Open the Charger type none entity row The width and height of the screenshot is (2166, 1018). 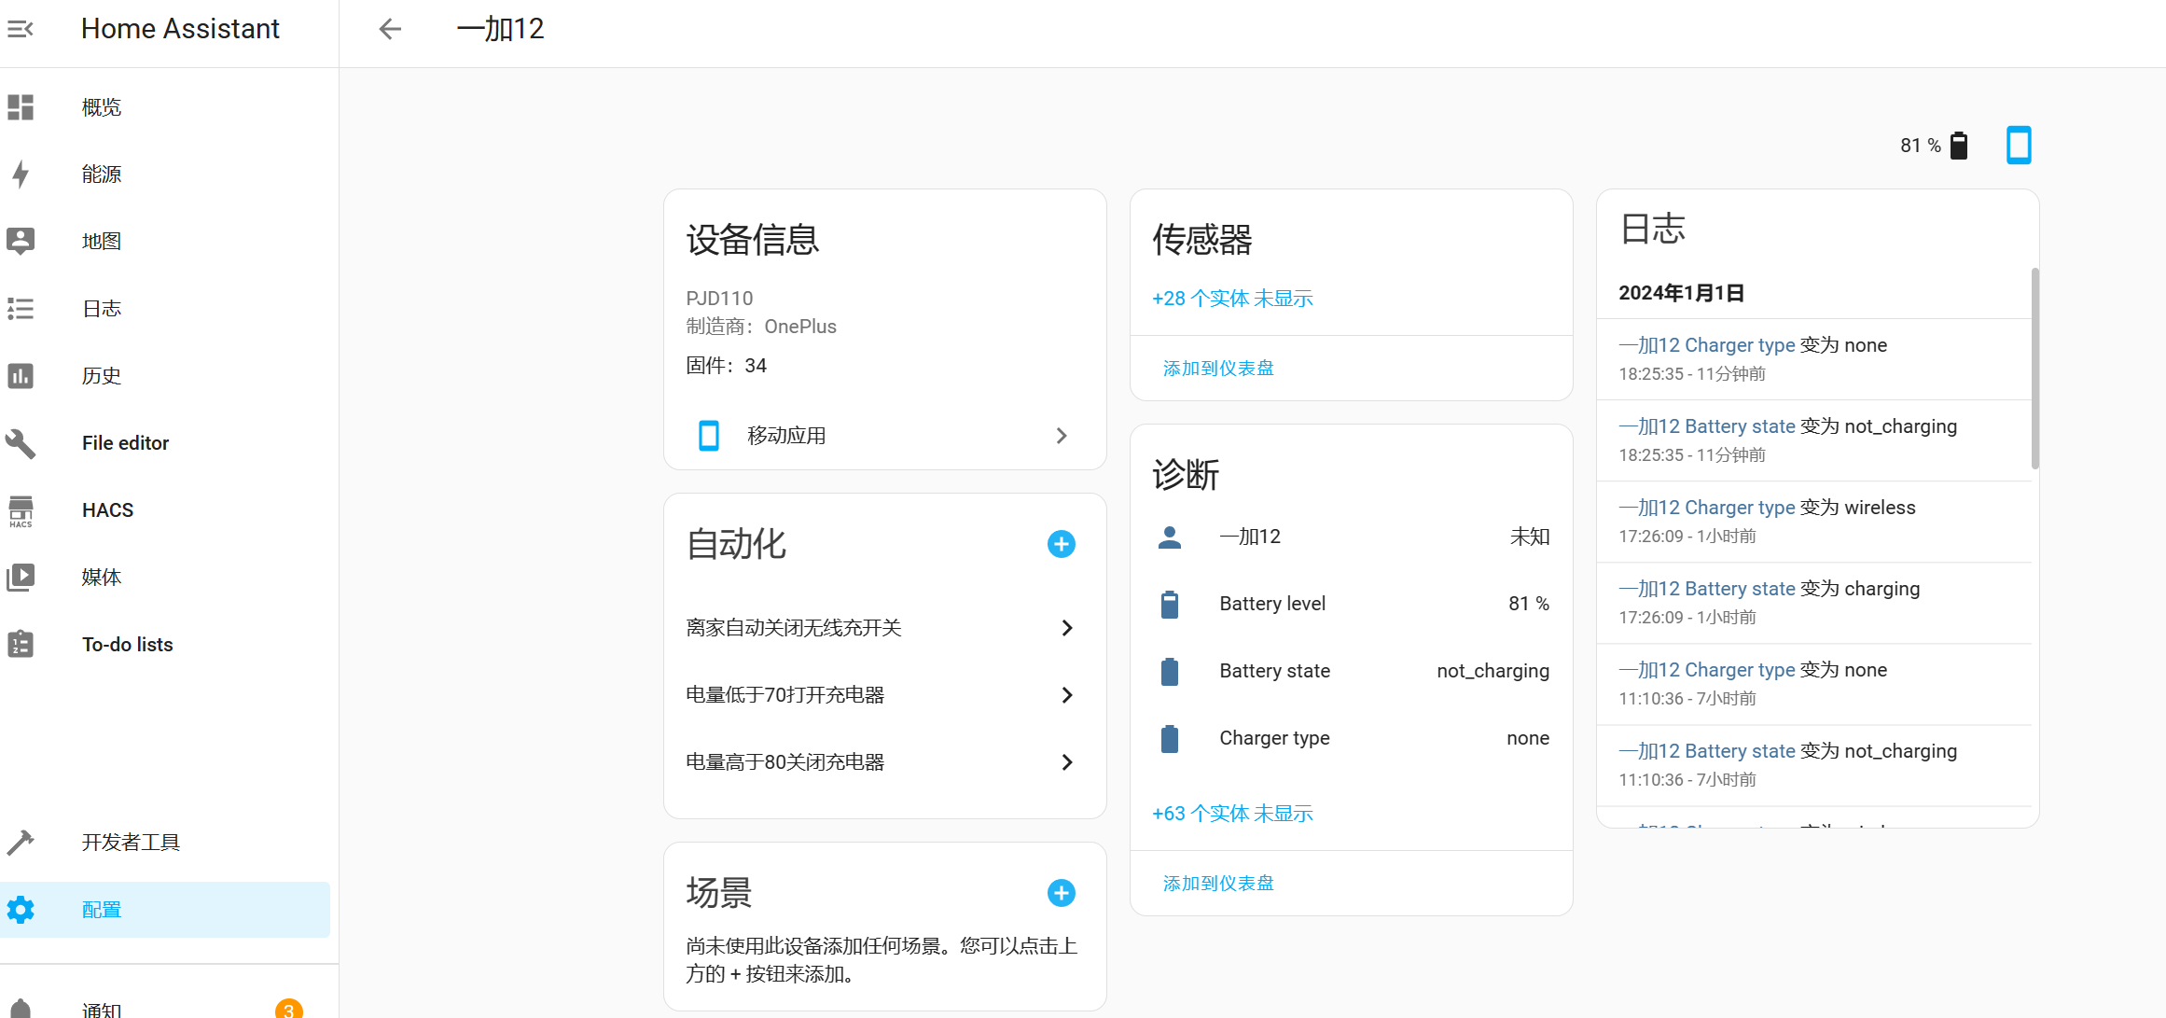(x=1351, y=738)
